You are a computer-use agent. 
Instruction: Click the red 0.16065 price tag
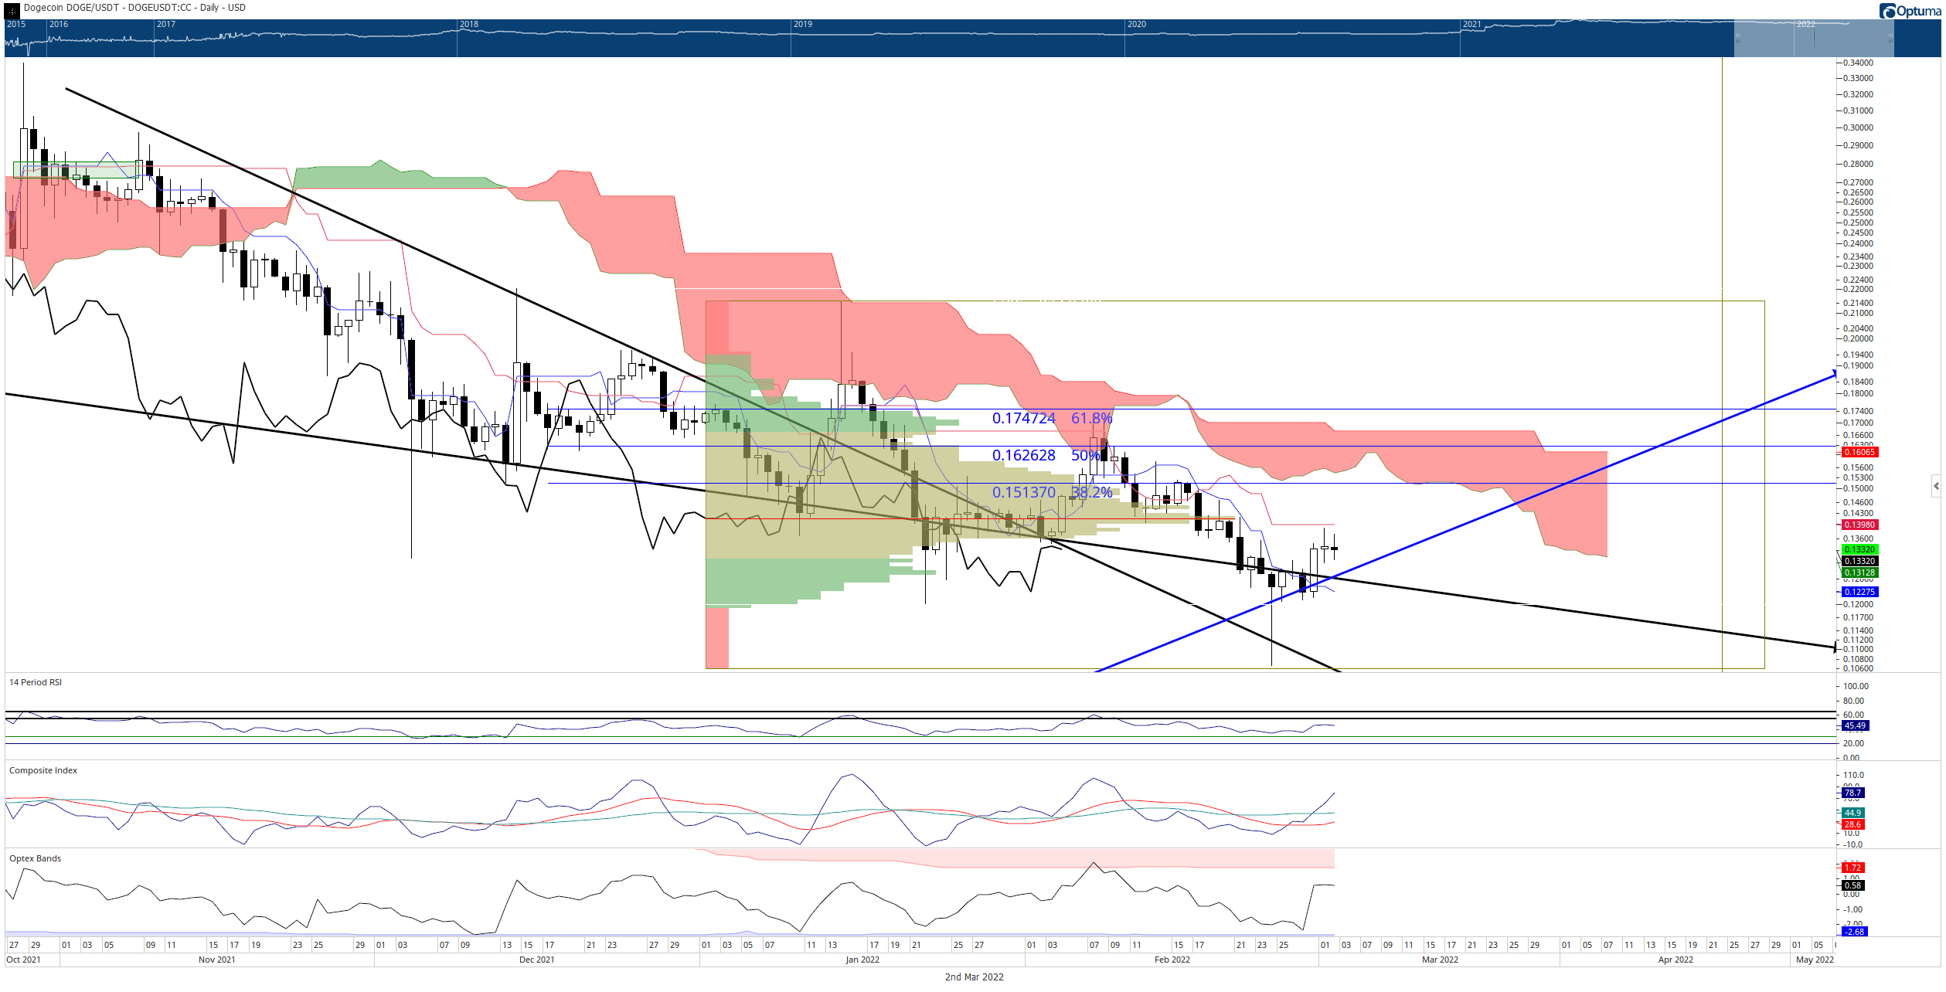click(1859, 452)
